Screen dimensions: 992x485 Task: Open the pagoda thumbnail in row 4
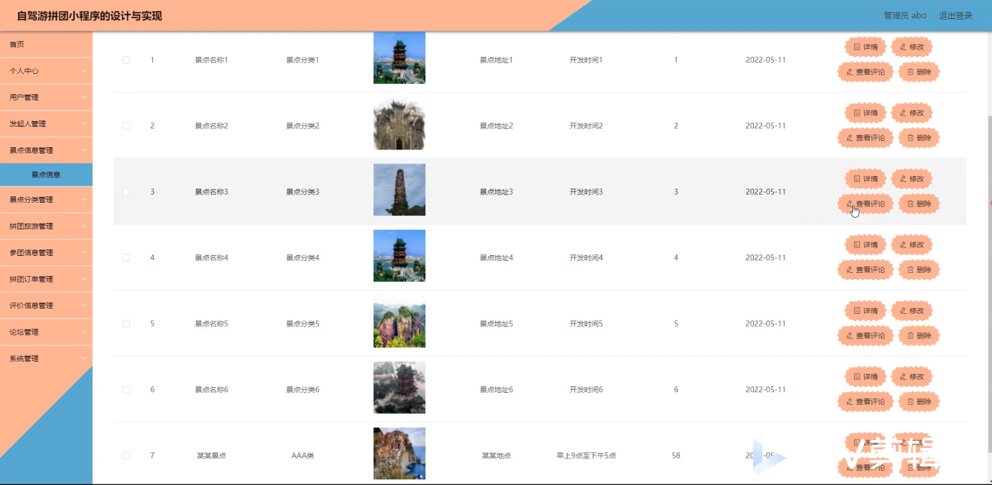tap(399, 256)
